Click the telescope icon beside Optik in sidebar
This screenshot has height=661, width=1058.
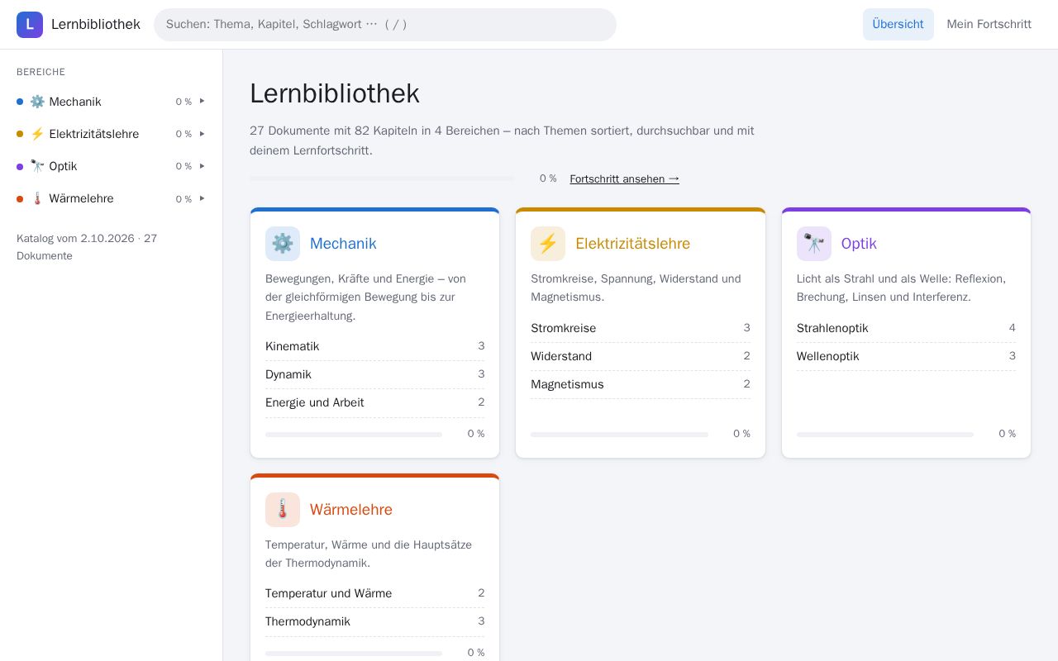tap(37, 166)
